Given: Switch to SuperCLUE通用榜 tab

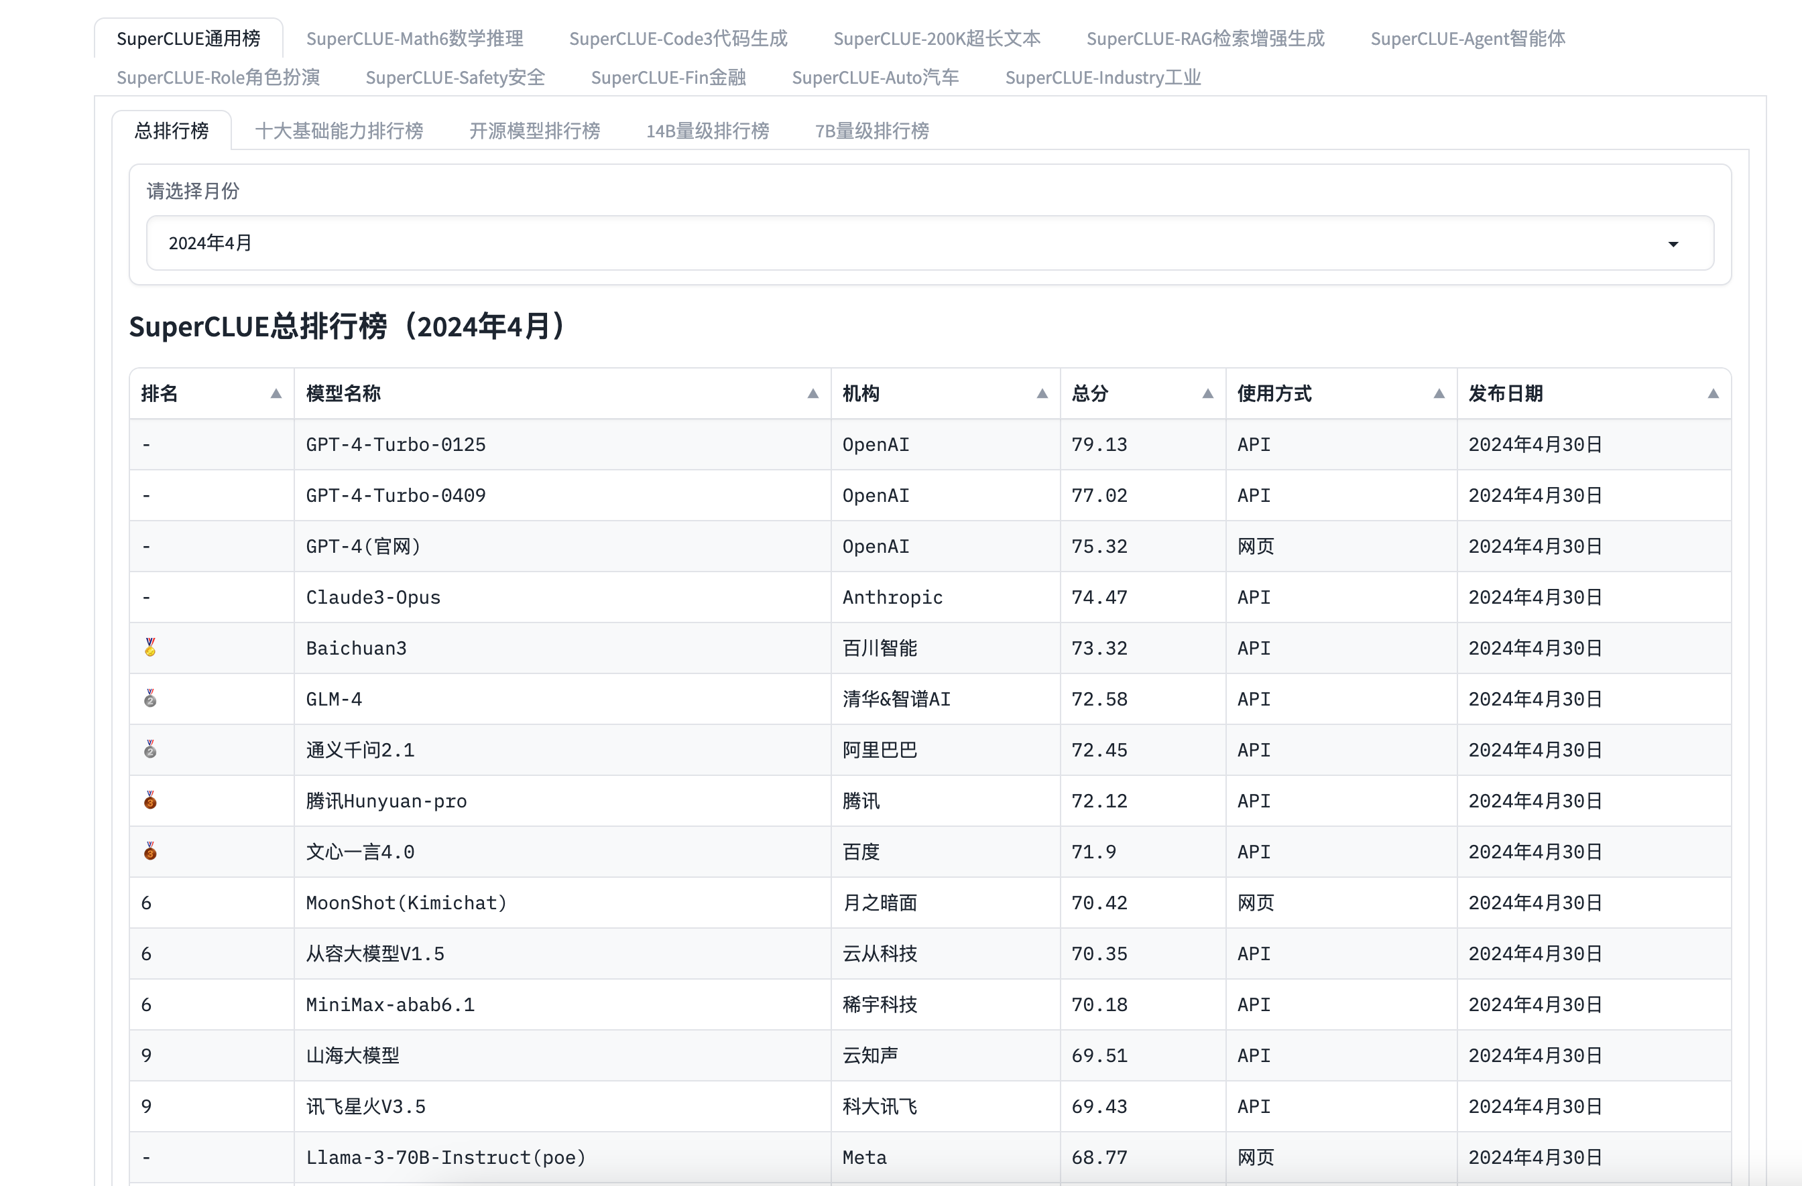Looking at the screenshot, I should point(188,39).
